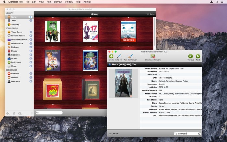The height and width of the screenshot is (142, 227).
Task: Click the add (plus) icon below sidebar
Action: click(x=8, y=113)
